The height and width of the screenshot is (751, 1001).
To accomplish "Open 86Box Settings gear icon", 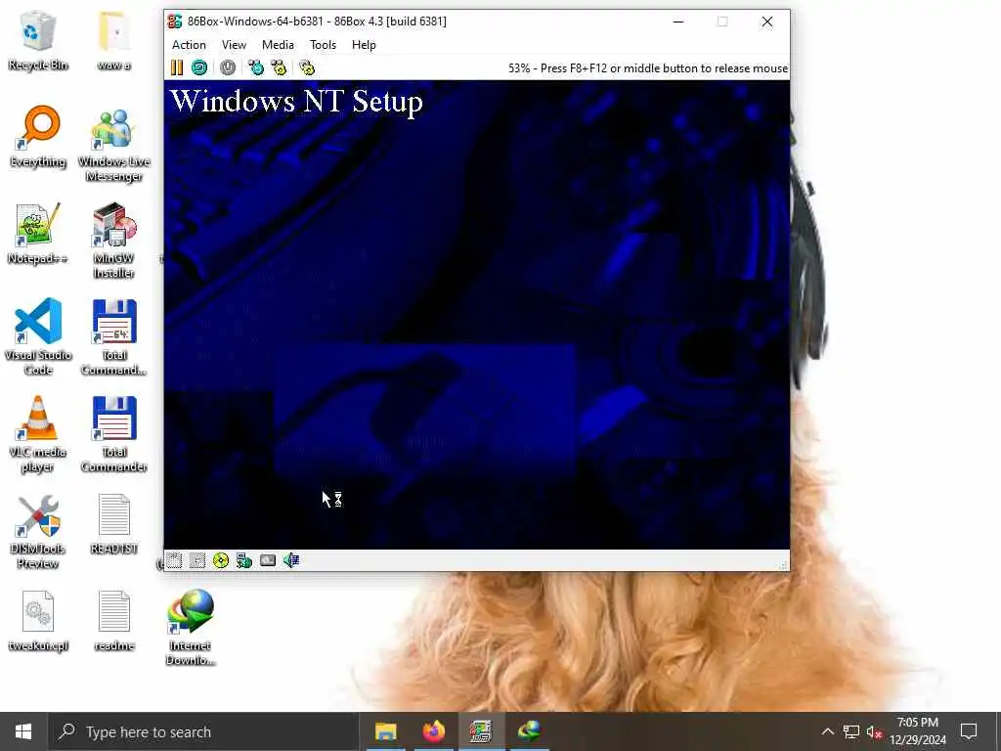I will (307, 67).
